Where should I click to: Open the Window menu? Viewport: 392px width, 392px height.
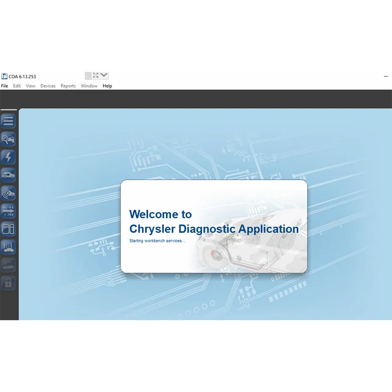(x=89, y=86)
